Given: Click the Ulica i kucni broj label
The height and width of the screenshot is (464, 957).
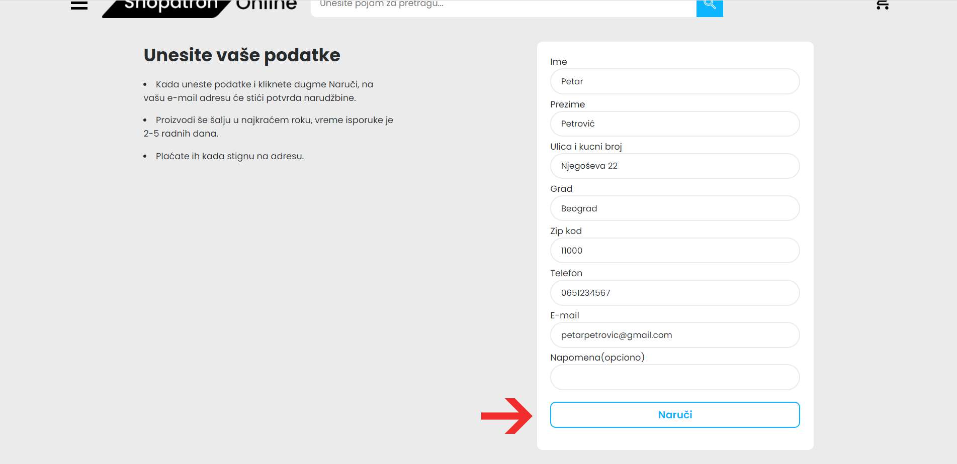Looking at the screenshot, I should (586, 147).
